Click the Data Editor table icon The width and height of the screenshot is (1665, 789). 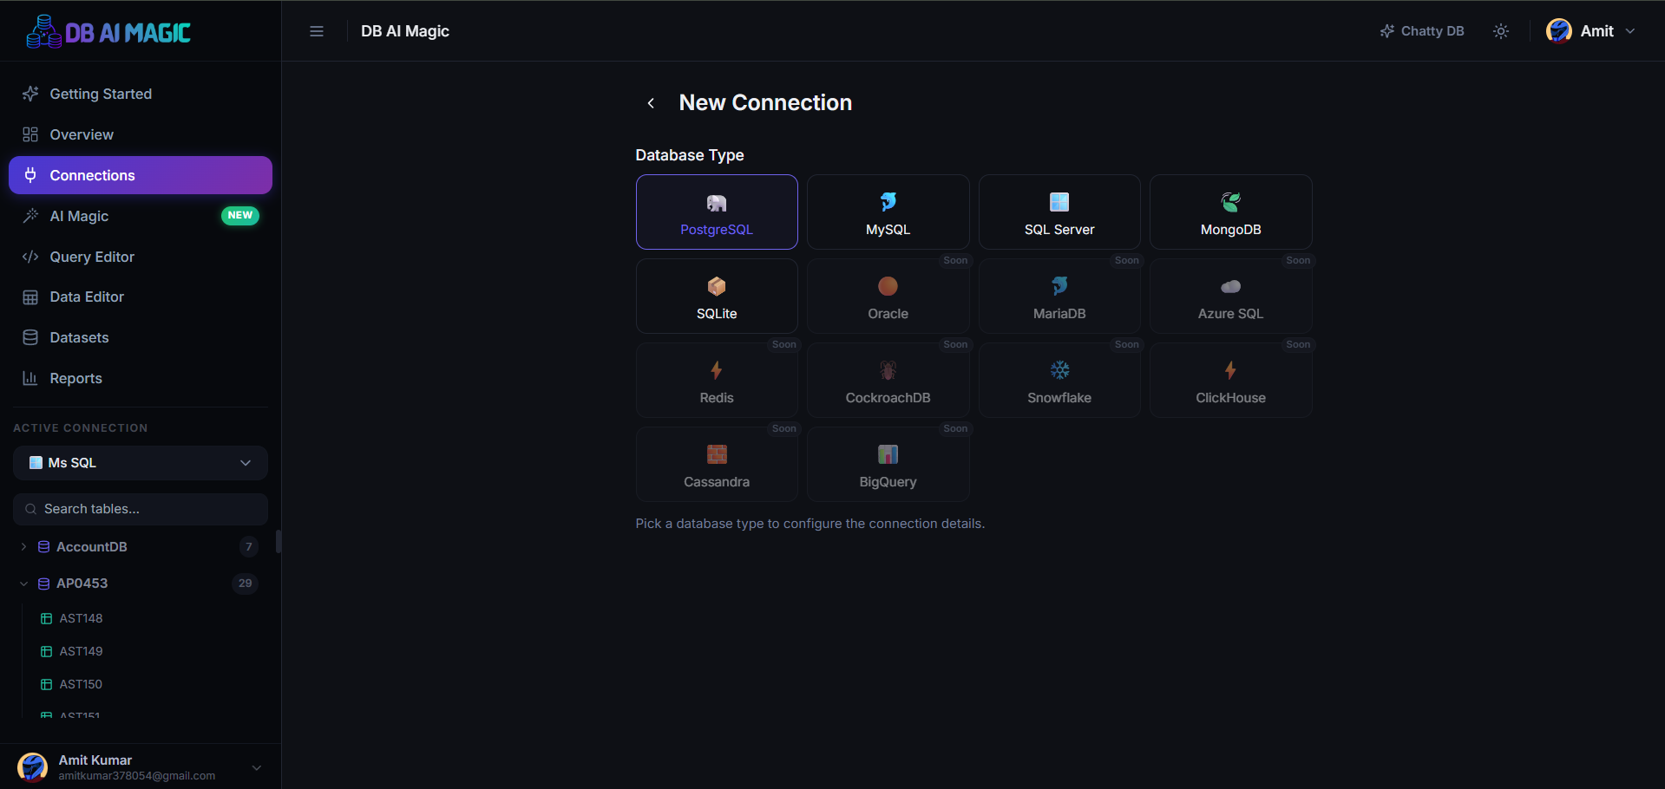[x=30, y=297]
